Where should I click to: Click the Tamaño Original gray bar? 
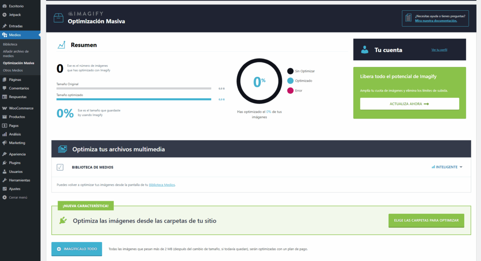coord(134,88)
